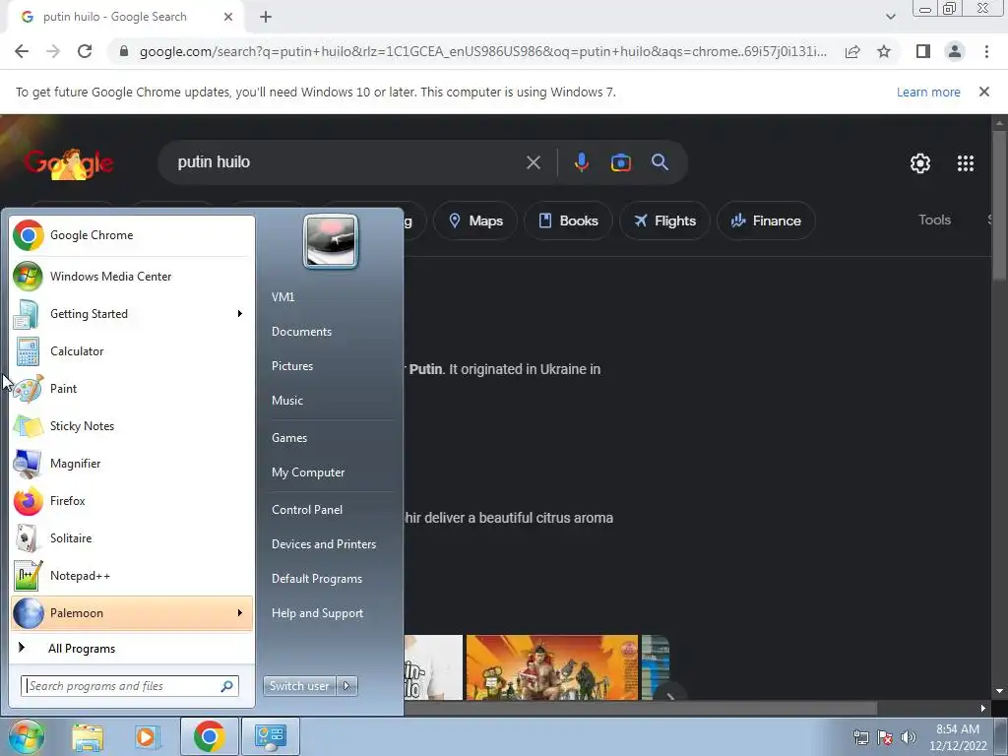The height and width of the screenshot is (756, 1008).
Task: Reload the page in Chrome
Action: click(85, 51)
